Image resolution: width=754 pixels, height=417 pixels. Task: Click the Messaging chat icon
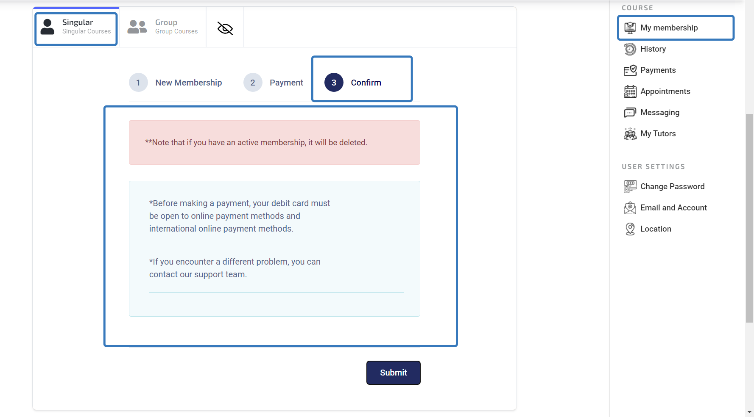click(x=630, y=113)
